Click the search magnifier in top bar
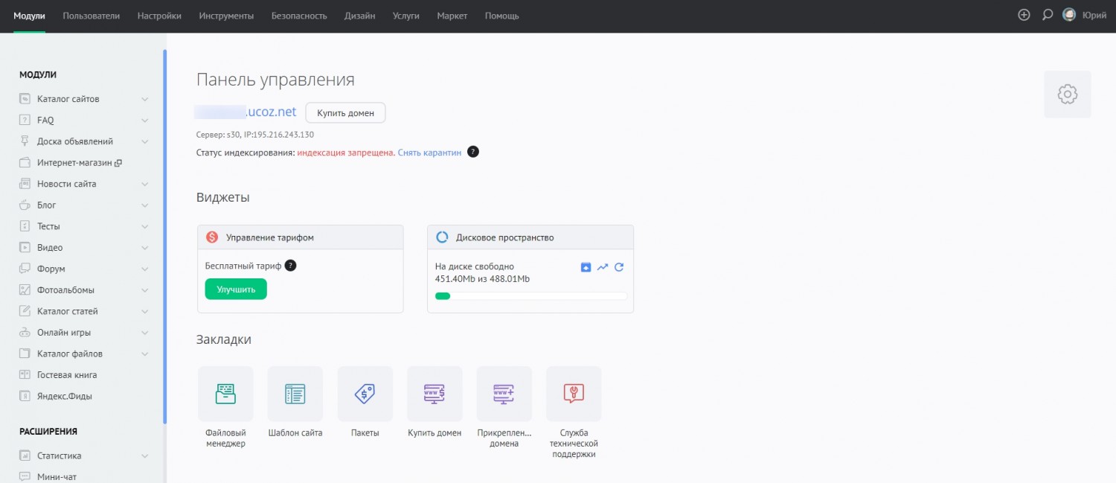Image resolution: width=1116 pixels, height=483 pixels. click(x=1048, y=15)
